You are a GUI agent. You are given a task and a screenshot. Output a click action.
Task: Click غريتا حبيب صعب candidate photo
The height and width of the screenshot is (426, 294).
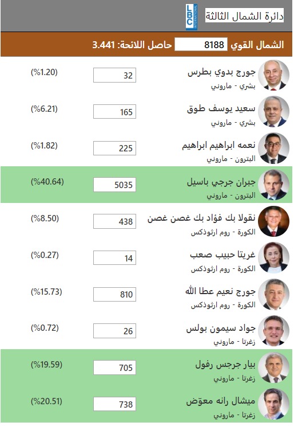pos(273,258)
